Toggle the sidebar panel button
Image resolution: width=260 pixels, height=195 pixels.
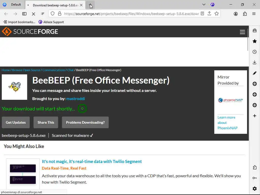click(x=24, y=14)
